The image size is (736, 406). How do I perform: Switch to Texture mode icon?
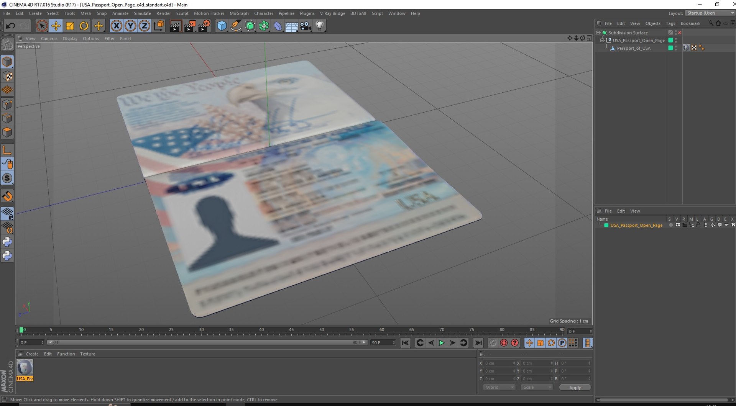pyautogui.click(x=7, y=76)
